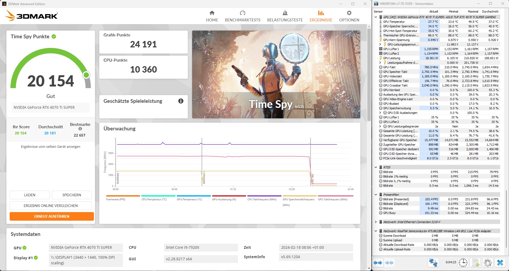The height and width of the screenshot is (271, 509).
Task: Click the green validation check beside GPU in Systemdaten
Action: click(24, 248)
